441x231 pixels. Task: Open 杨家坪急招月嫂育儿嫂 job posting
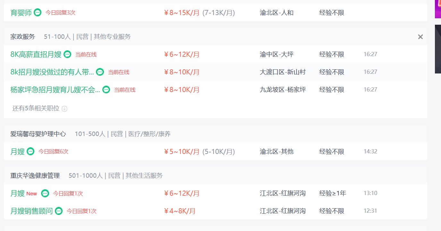pos(55,90)
